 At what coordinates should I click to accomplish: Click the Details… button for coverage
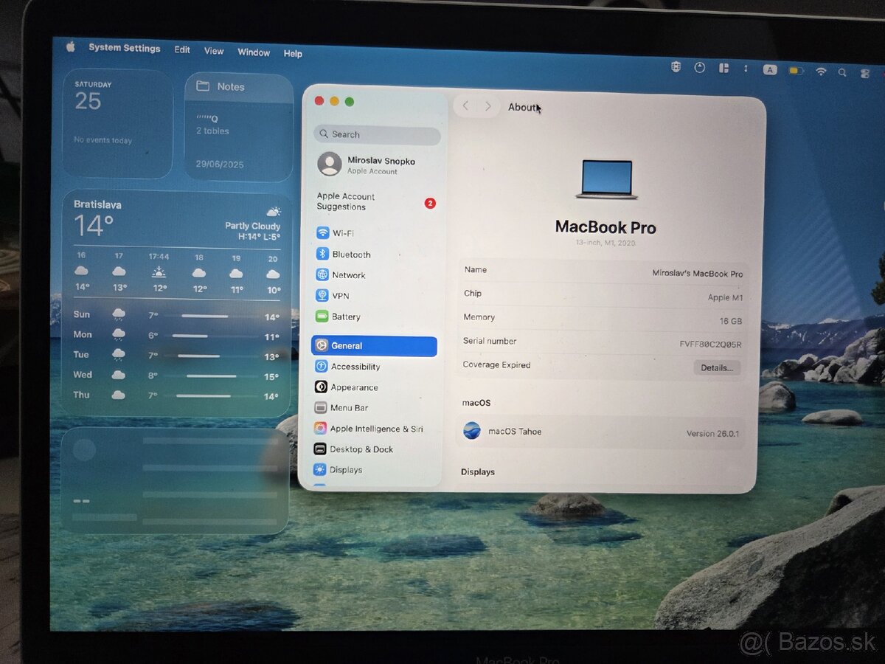click(x=716, y=367)
